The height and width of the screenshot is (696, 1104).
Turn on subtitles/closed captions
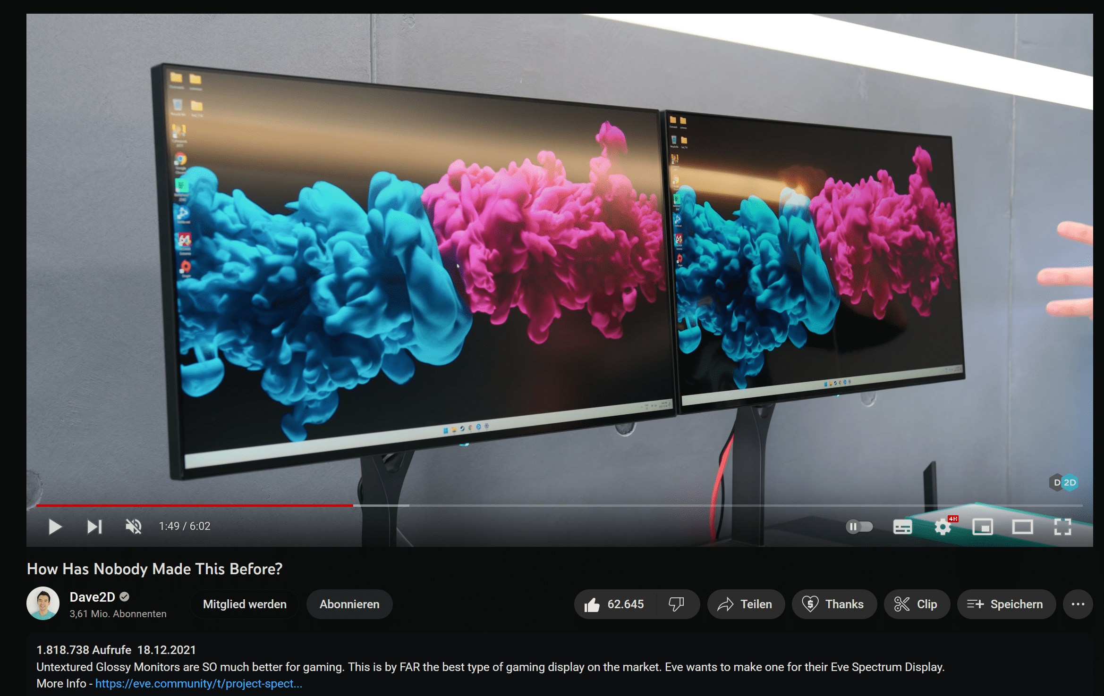pyautogui.click(x=902, y=527)
